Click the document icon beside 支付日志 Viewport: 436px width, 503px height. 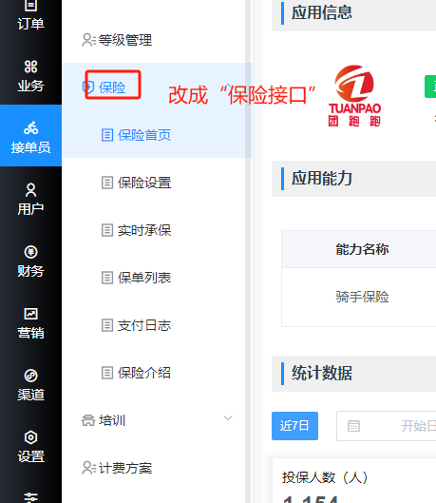coord(107,325)
